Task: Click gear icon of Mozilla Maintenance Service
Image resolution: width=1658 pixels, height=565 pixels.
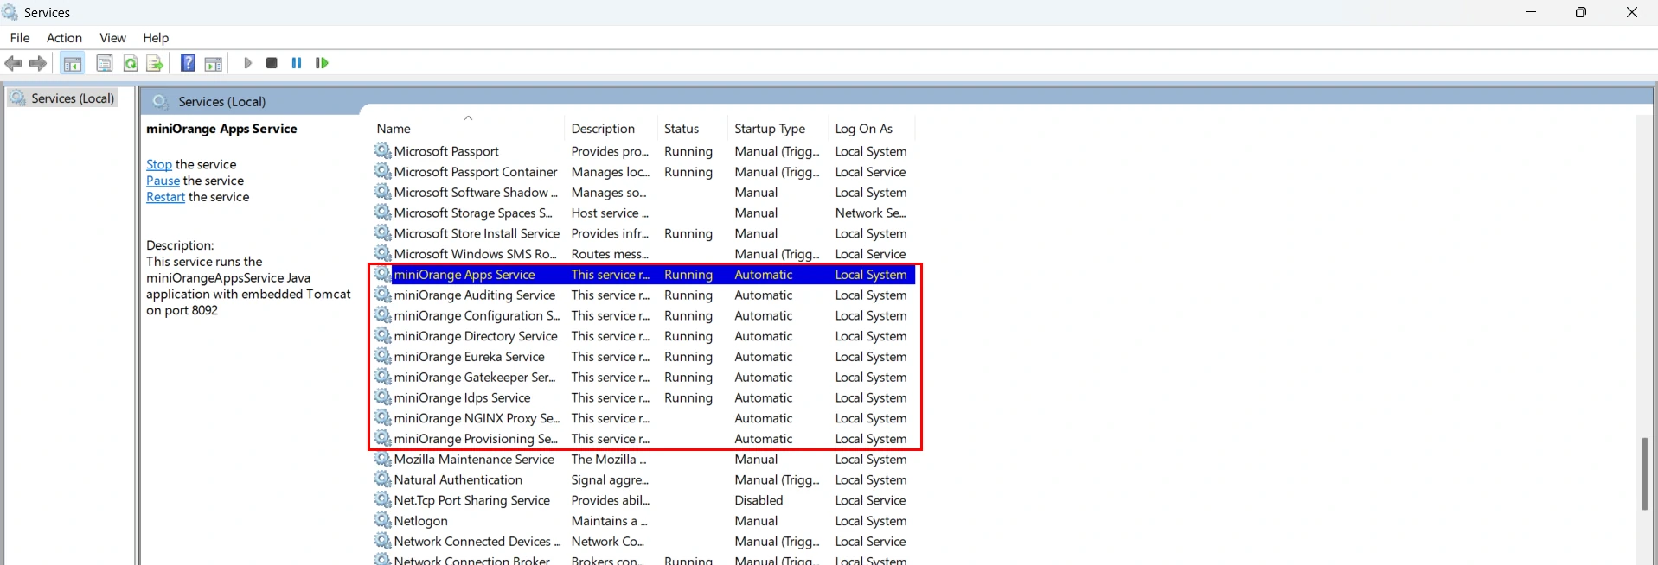Action: click(x=382, y=460)
